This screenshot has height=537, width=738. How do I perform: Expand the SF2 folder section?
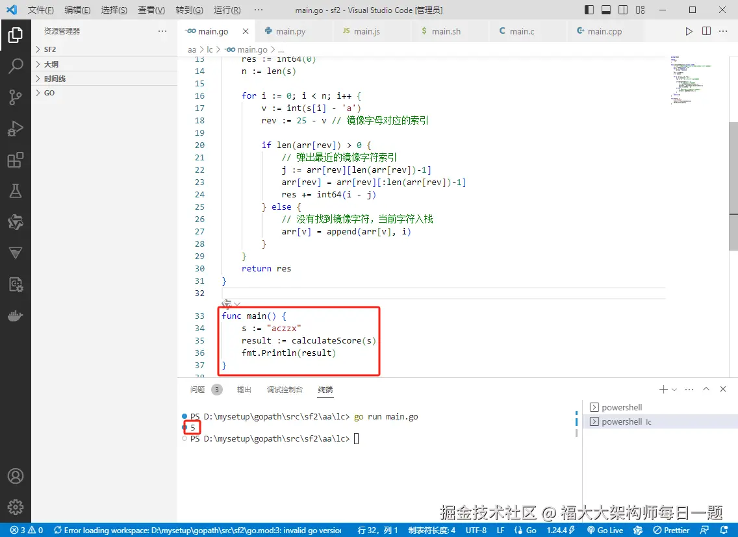coord(105,49)
